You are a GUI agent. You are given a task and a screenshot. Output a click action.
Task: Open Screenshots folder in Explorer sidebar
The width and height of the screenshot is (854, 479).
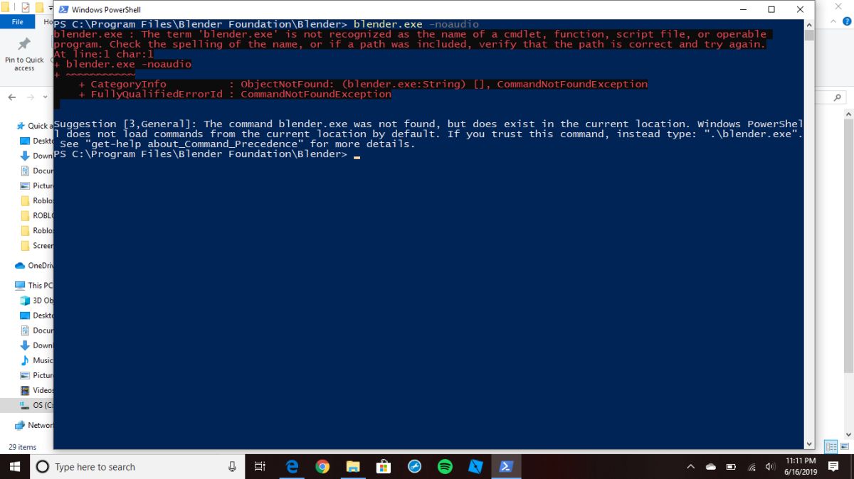pyautogui.click(x=37, y=245)
